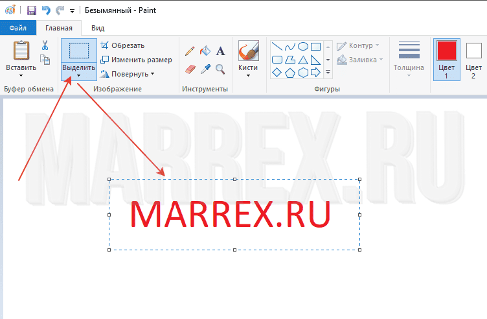Click the top-left selection handle

coord(109,180)
